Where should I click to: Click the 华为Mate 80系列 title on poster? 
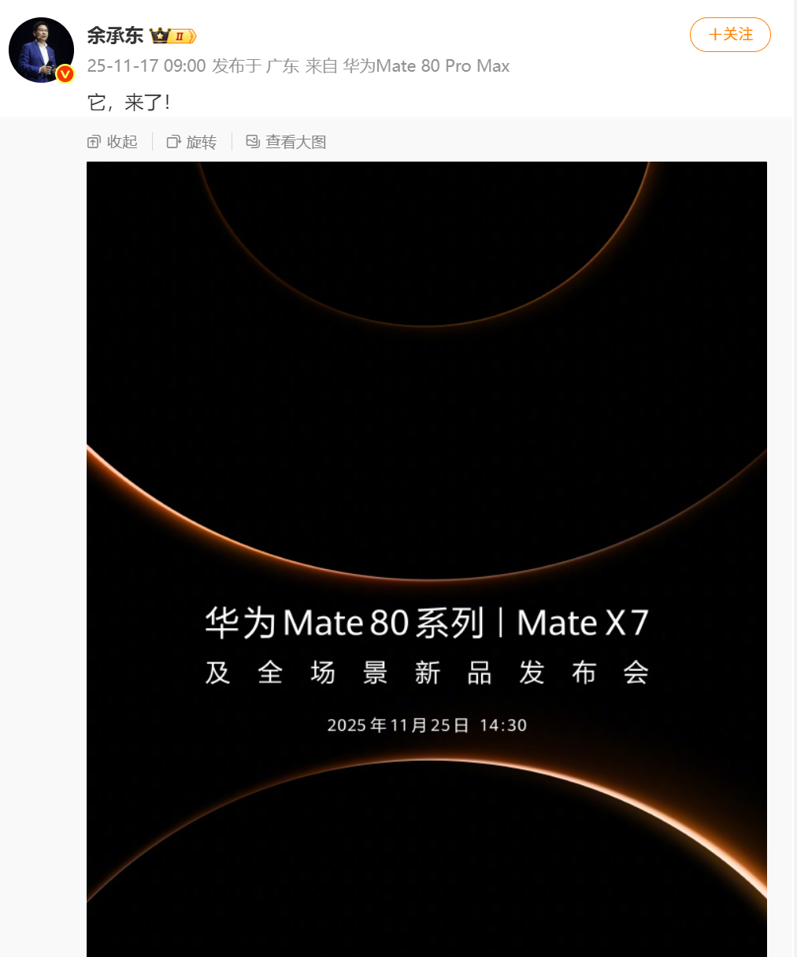click(x=344, y=623)
